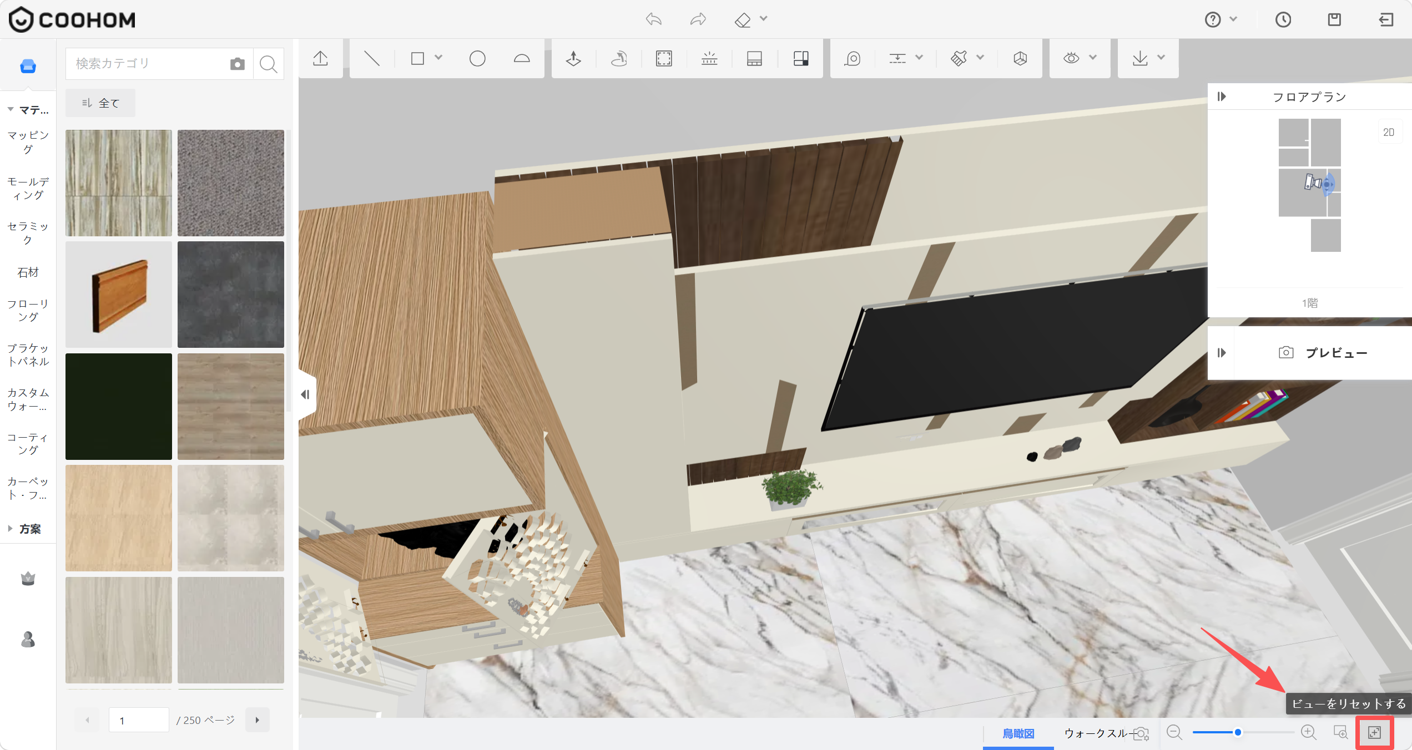Click the follow-me sweep tool icon
The width and height of the screenshot is (1412, 750).
[619, 58]
